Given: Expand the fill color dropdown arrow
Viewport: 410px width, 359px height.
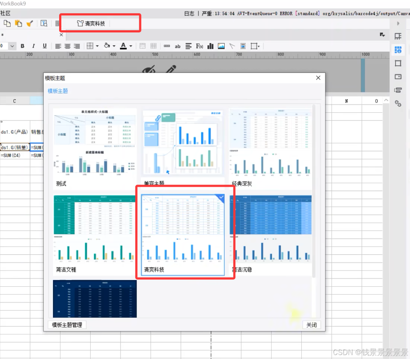Looking at the screenshot, I should coord(114,46).
